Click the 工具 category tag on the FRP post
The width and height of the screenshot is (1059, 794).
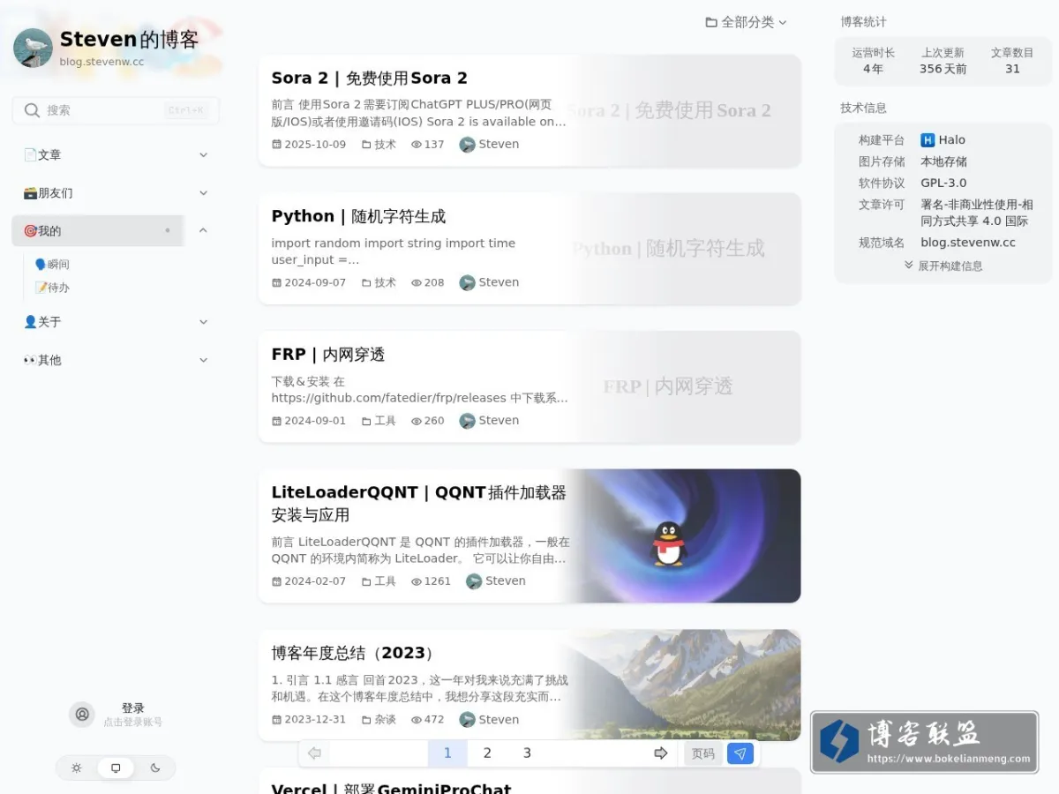click(x=379, y=421)
